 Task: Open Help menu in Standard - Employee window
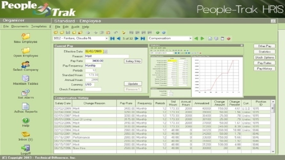[x=85, y=27]
